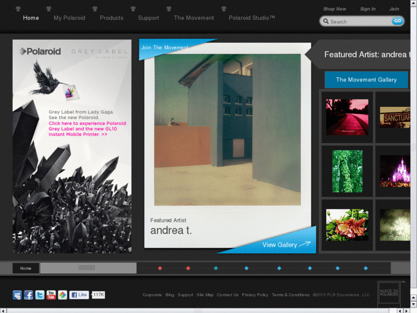The width and height of the screenshot is (417, 313).
Task: Click the colorful diamond icon in footer
Action: tap(63, 295)
